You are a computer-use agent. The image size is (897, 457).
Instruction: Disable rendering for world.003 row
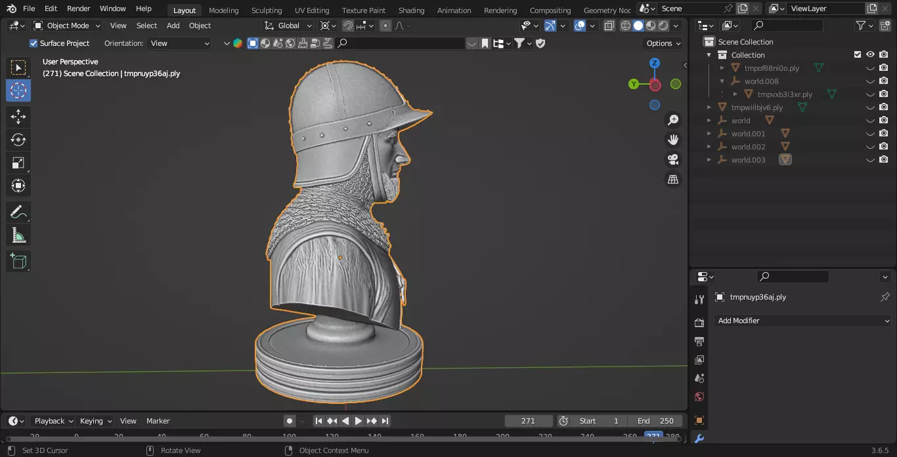pos(884,160)
